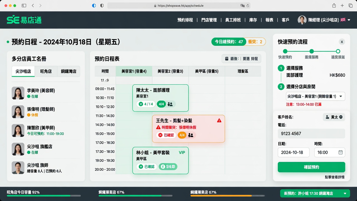The width and height of the screenshot is (357, 201).
Task: Select the 美甲區 (容量5) column header
Action: tap(207, 71)
